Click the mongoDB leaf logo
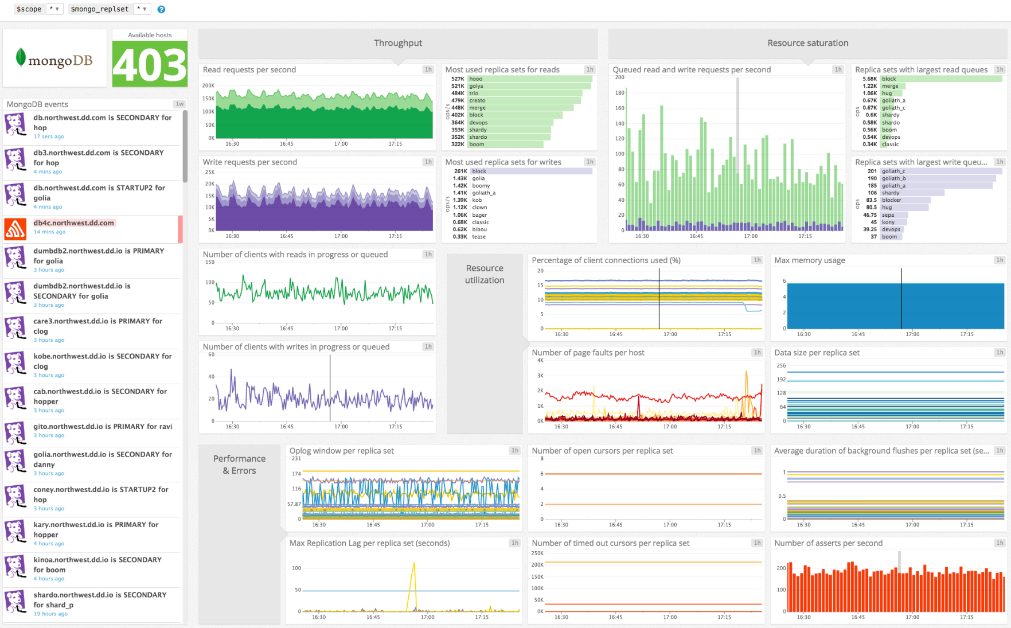Viewport: 1011px width, 628px height. 22,58
